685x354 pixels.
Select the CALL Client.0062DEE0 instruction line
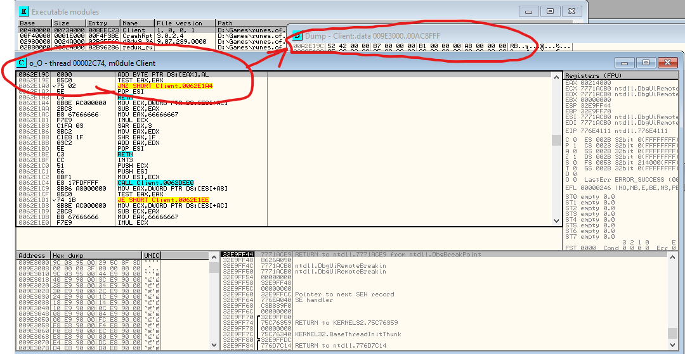click(156, 183)
